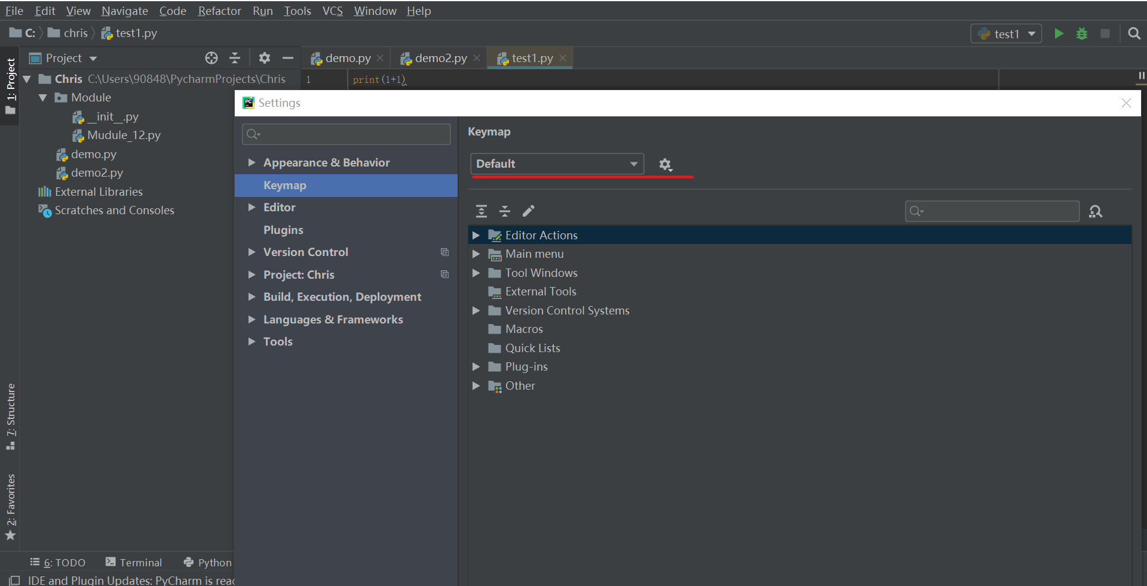Click the status bar tool window toggle icon

point(14,580)
